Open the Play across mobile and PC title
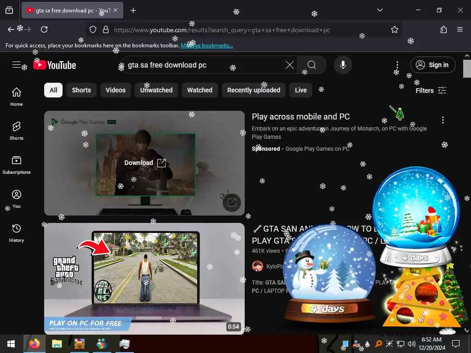 point(301,116)
